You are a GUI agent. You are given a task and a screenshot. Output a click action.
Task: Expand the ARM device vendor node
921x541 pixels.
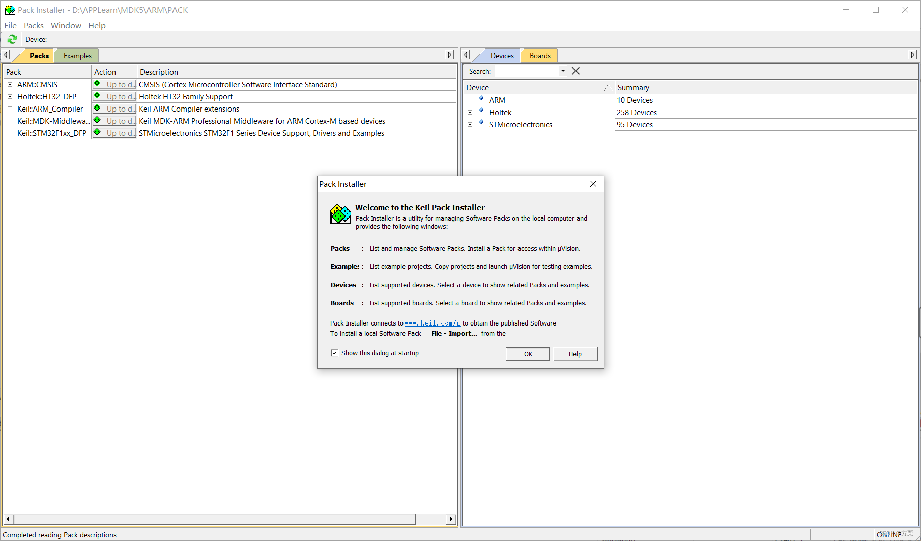[x=470, y=100]
